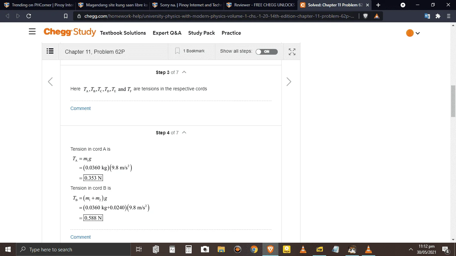Open Comment link under Step 4
The width and height of the screenshot is (456, 256).
(x=80, y=237)
